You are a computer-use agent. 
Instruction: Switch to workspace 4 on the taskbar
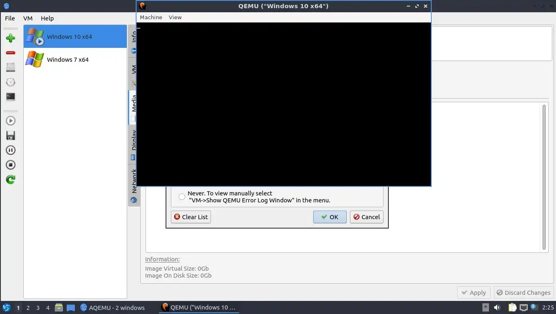[x=47, y=307]
